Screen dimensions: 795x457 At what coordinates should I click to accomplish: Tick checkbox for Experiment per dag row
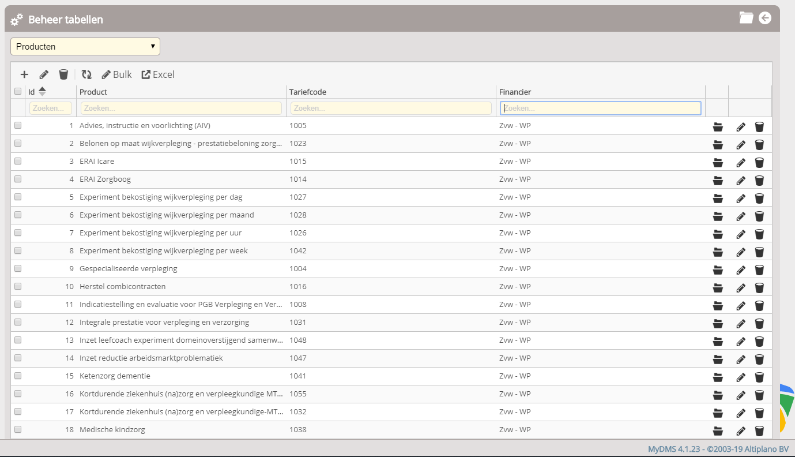coord(18,197)
